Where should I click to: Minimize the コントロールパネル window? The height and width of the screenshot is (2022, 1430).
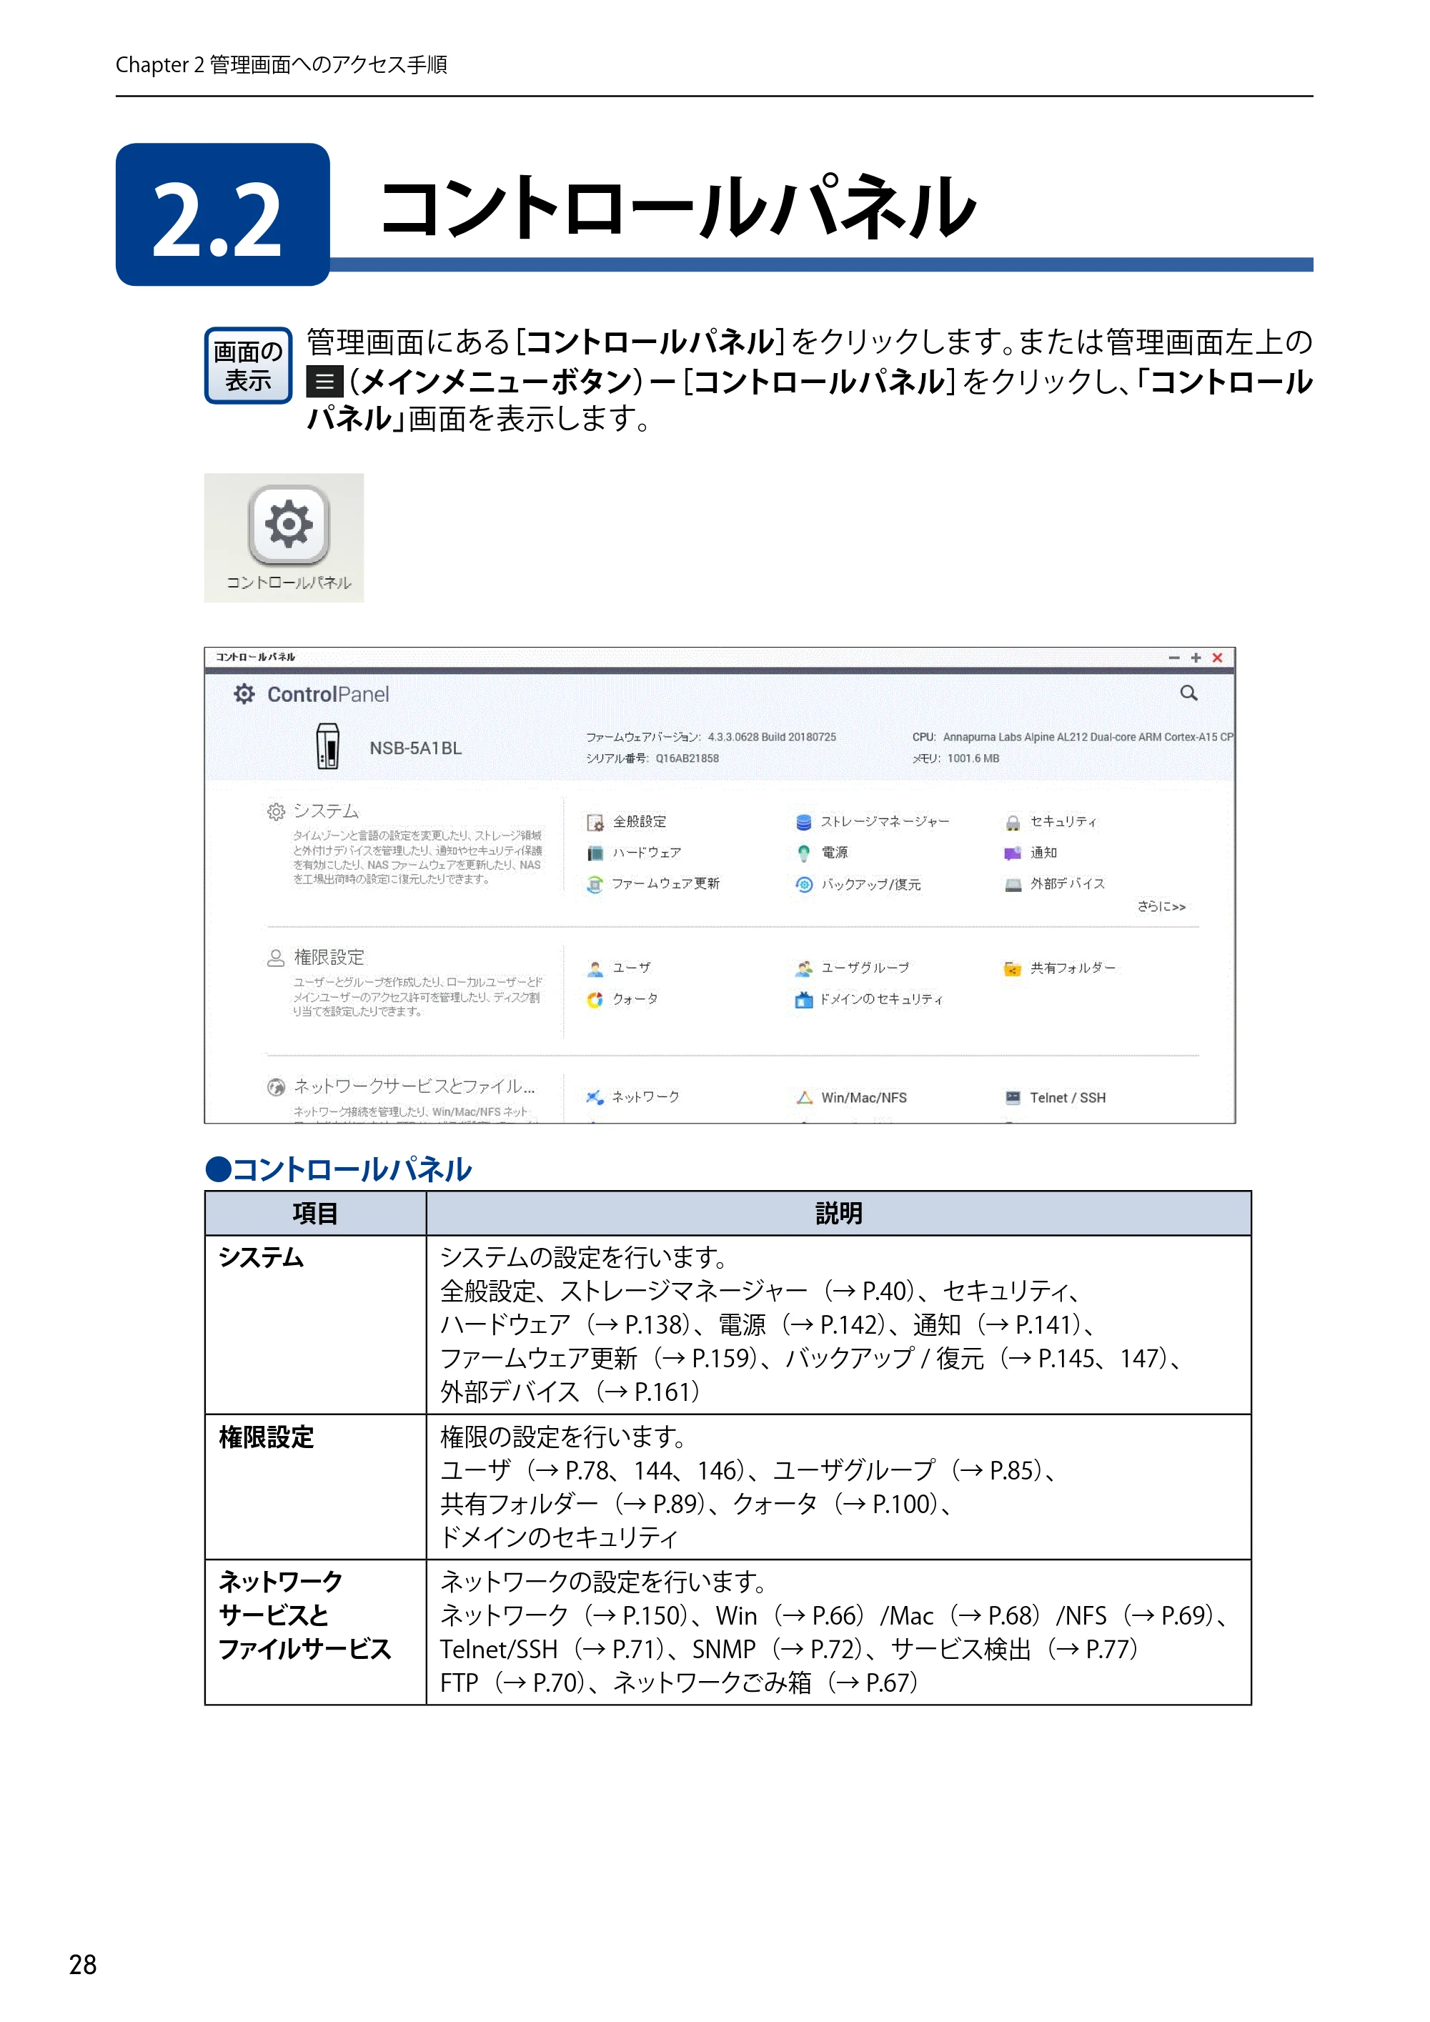point(1173,658)
